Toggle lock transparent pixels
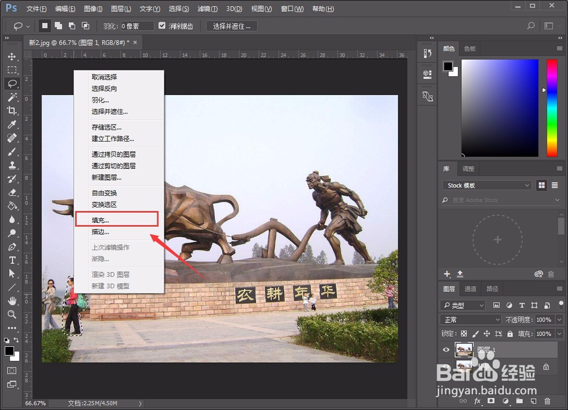Viewport: 568px width, 410px height. click(x=464, y=333)
